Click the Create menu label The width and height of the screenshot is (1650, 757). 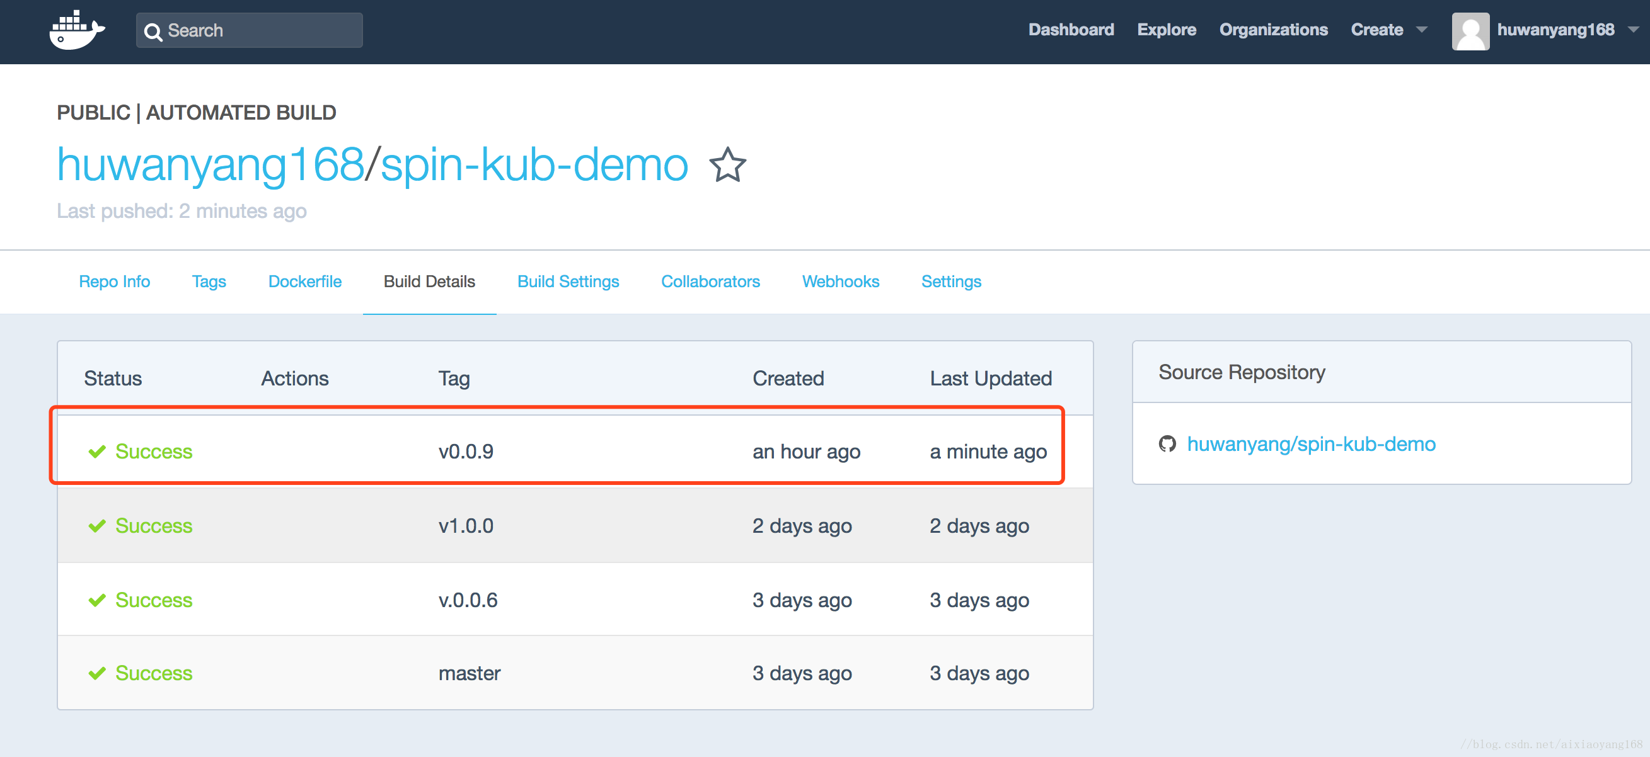1377,30
